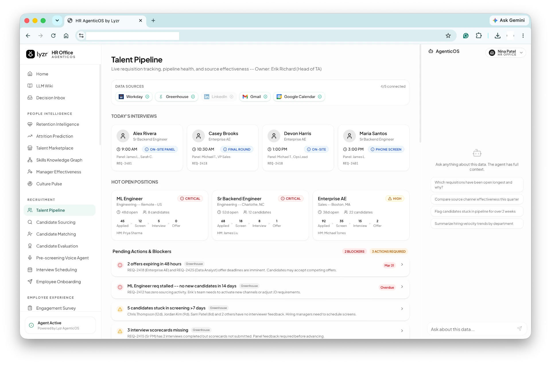The image size is (551, 365).
Task: Click the Culture Pulse radar icon
Action: click(x=30, y=184)
